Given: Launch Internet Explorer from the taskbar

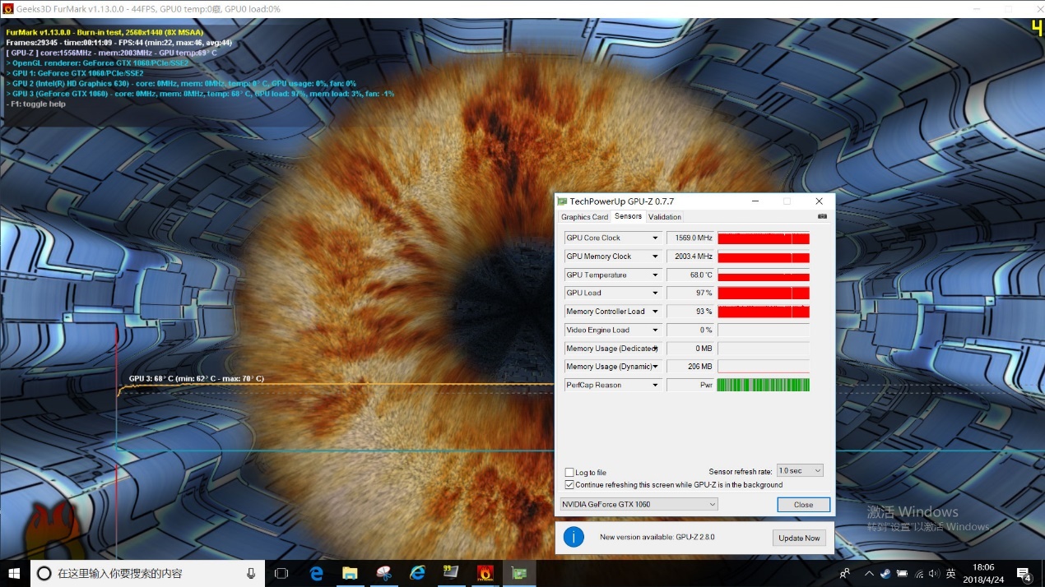Looking at the screenshot, I should click(x=418, y=573).
